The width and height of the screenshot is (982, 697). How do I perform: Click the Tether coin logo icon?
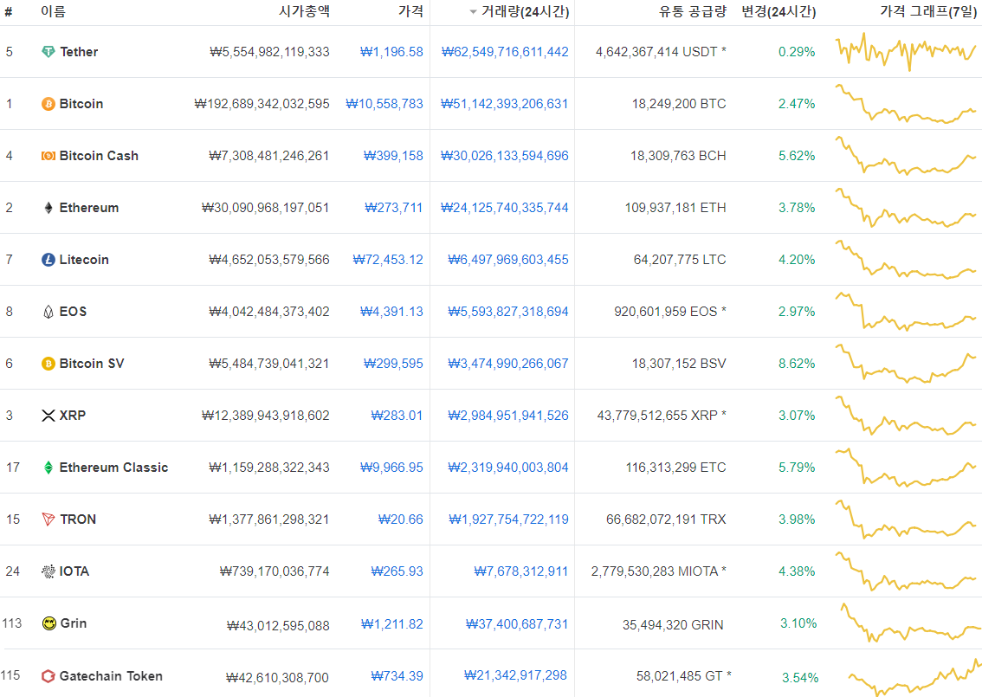(48, 52)
